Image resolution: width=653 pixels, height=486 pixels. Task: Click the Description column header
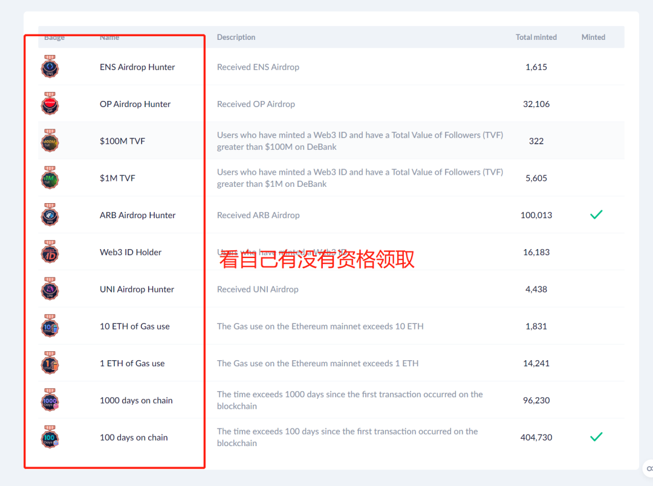point(236,37)
